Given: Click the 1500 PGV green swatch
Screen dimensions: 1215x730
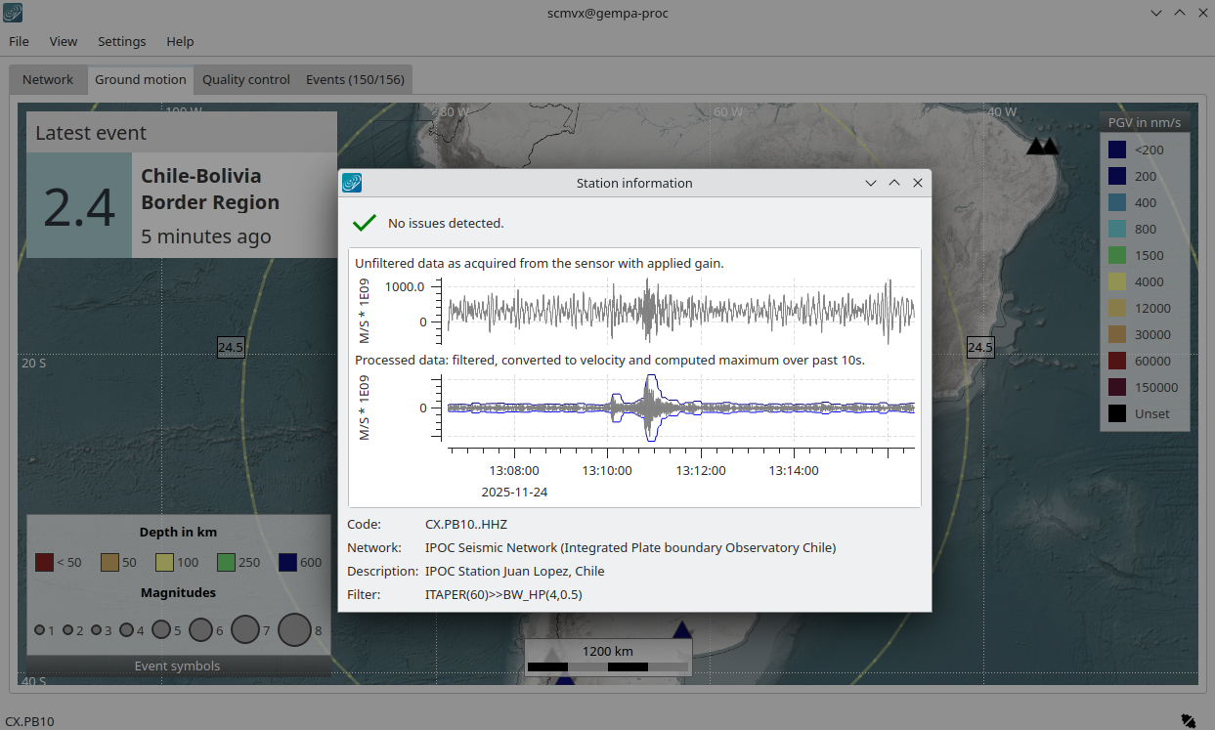Looking at the screenshot, I should pos(1117,256).
